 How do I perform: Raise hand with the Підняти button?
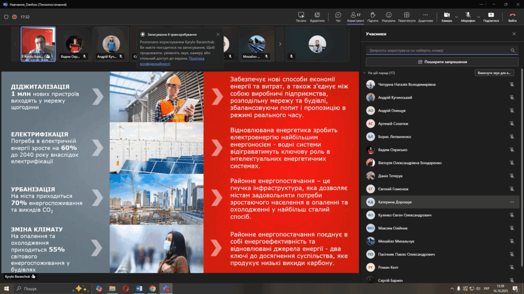(373, 16)
